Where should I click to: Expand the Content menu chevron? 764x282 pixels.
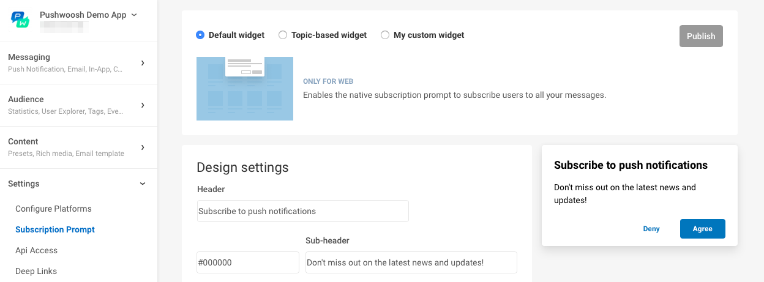pos(143,147)
